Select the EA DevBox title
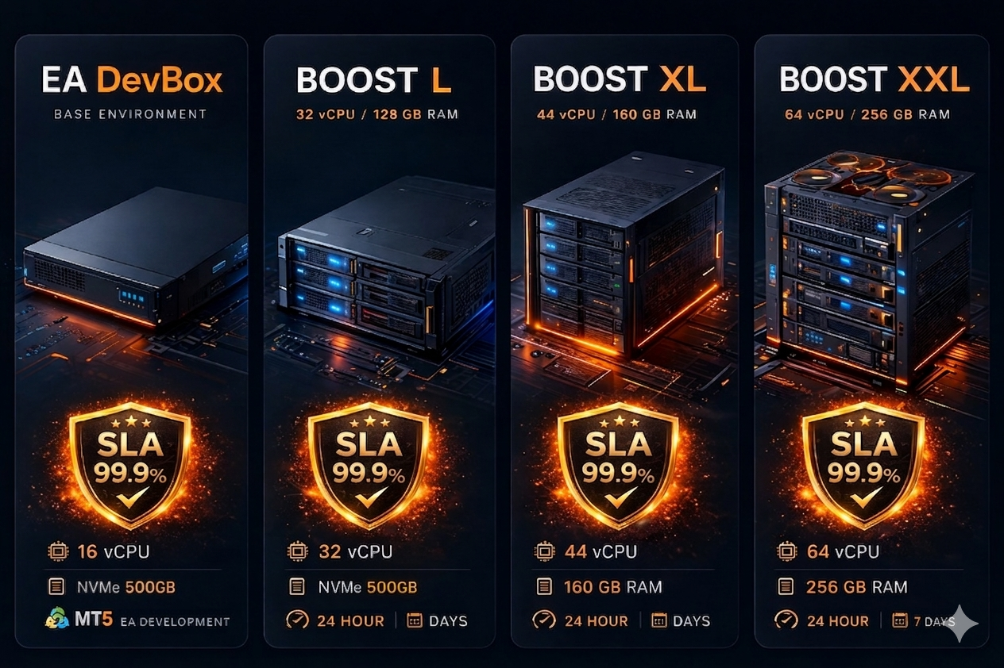 click(132, 80)
